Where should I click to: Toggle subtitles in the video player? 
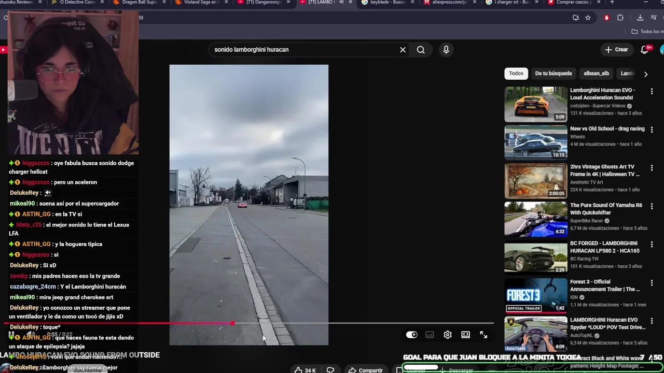(430, 335)
